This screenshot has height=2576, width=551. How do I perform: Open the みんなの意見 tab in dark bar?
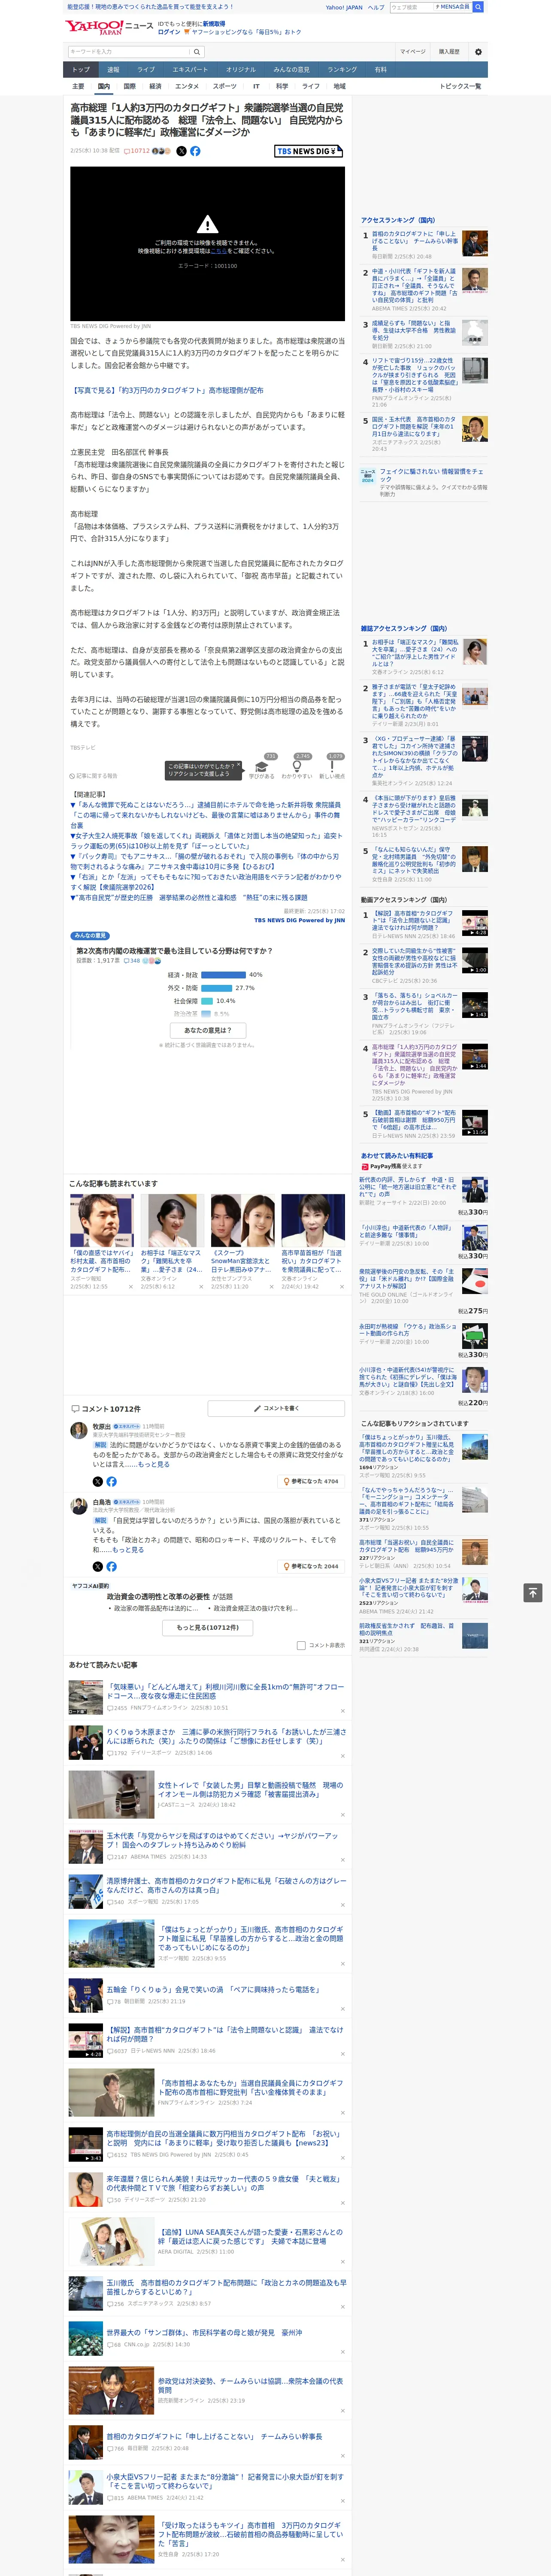click(292, 70)
